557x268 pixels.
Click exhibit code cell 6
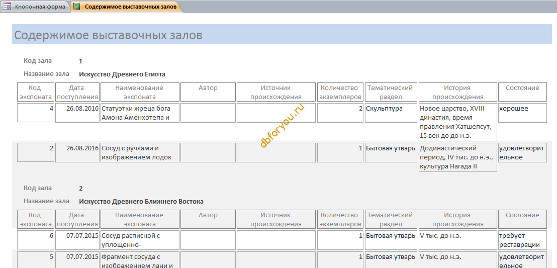[x=36, y=239]
